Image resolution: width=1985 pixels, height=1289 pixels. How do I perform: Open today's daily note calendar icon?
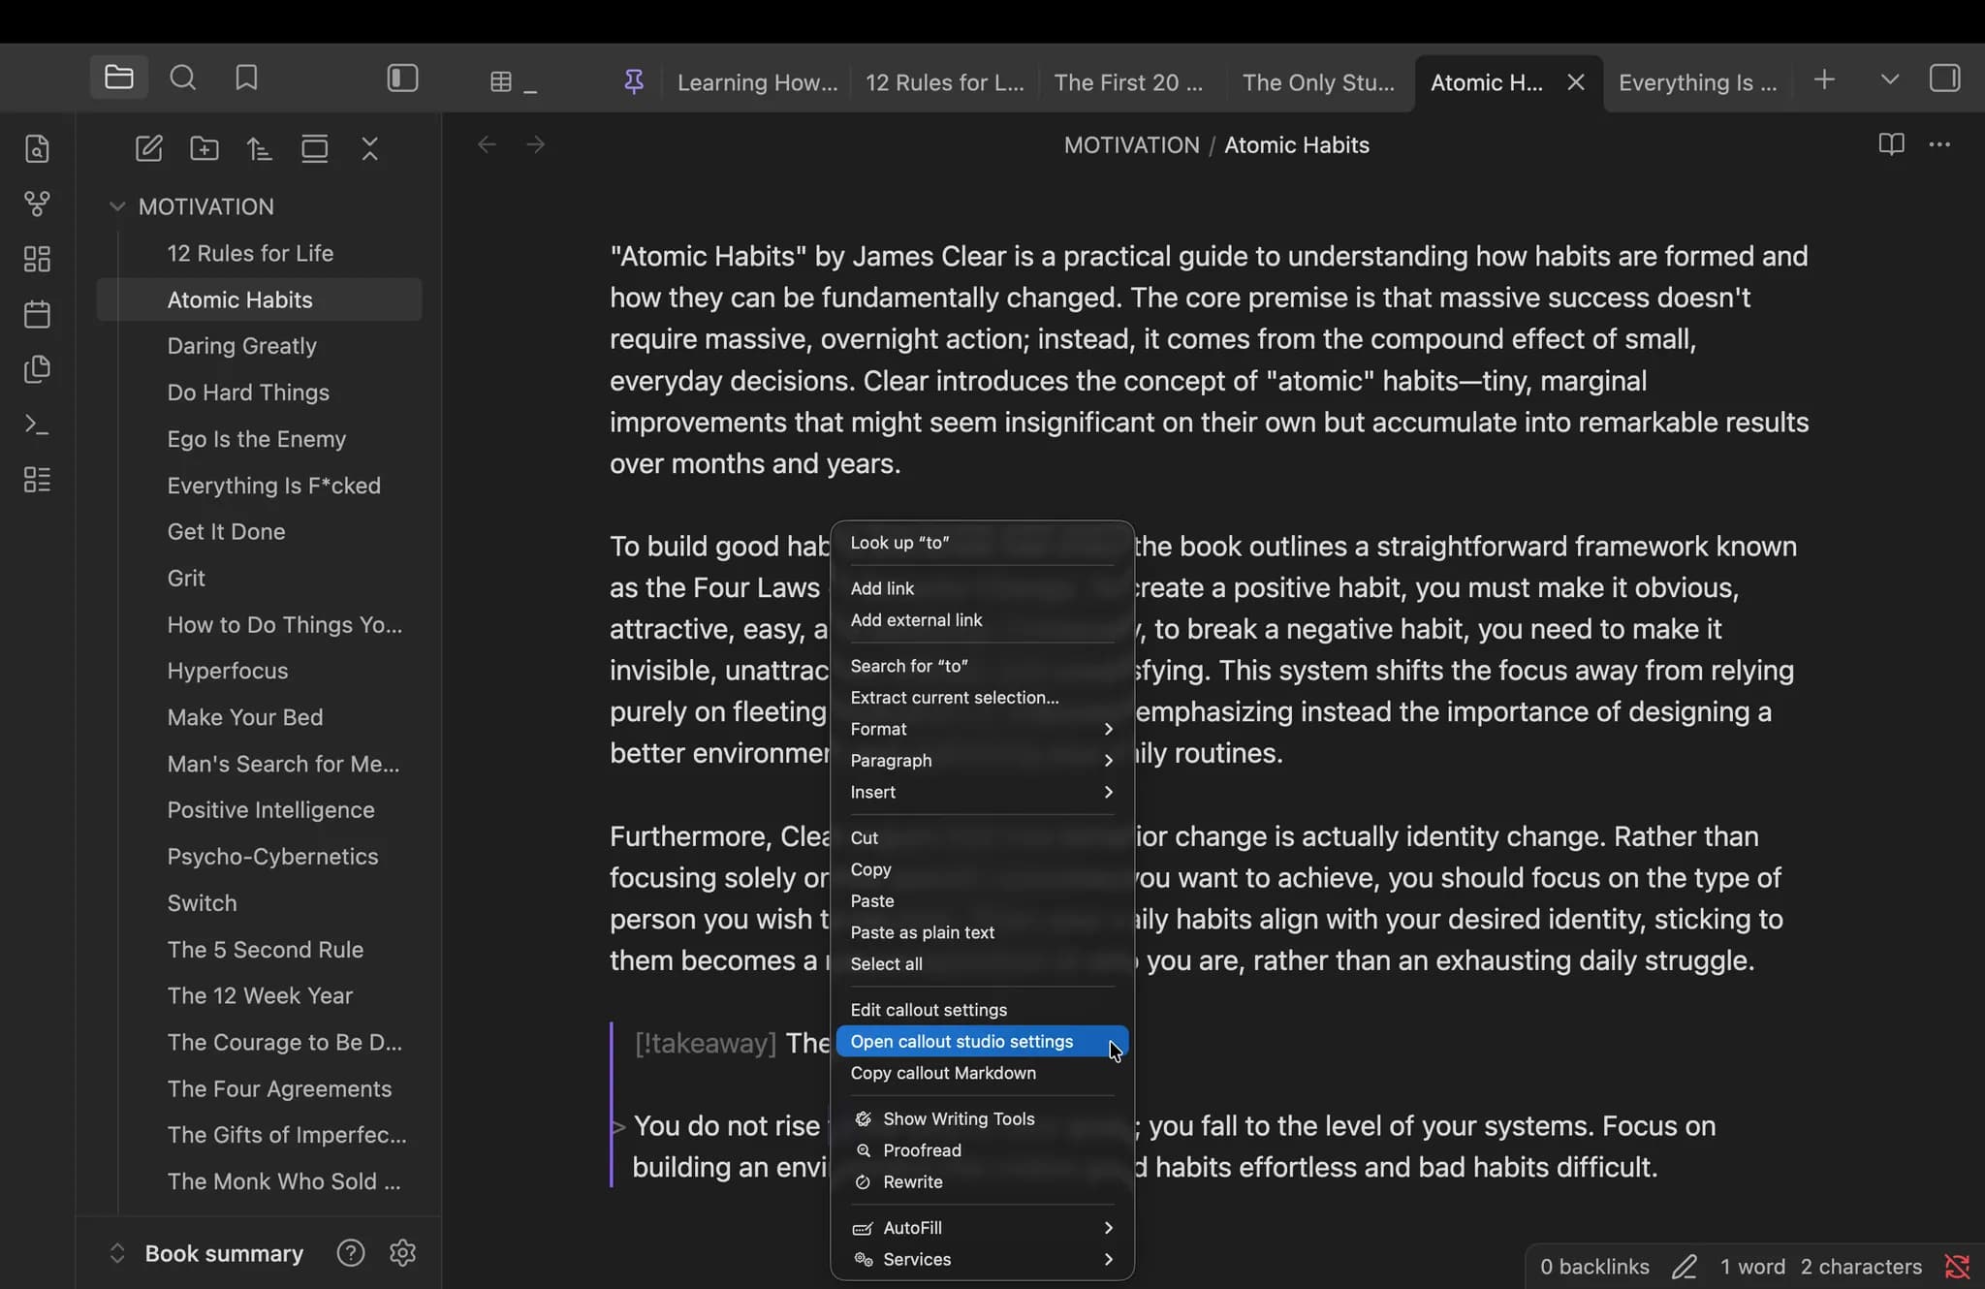click(37, 314)
